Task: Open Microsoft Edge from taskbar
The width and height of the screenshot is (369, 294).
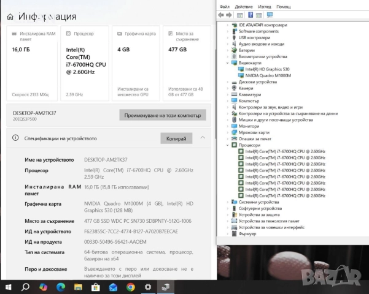Action: tap(61, 287)
